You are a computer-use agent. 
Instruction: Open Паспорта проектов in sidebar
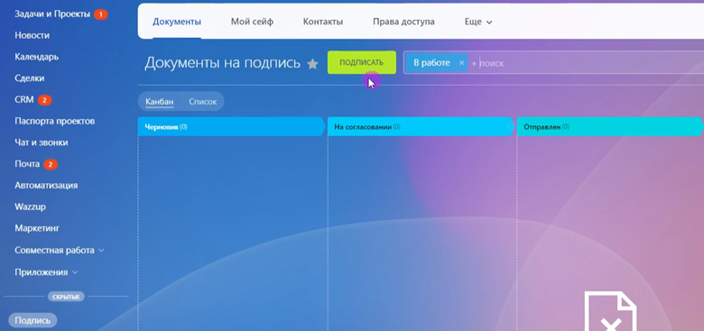[x=55, y=121]
